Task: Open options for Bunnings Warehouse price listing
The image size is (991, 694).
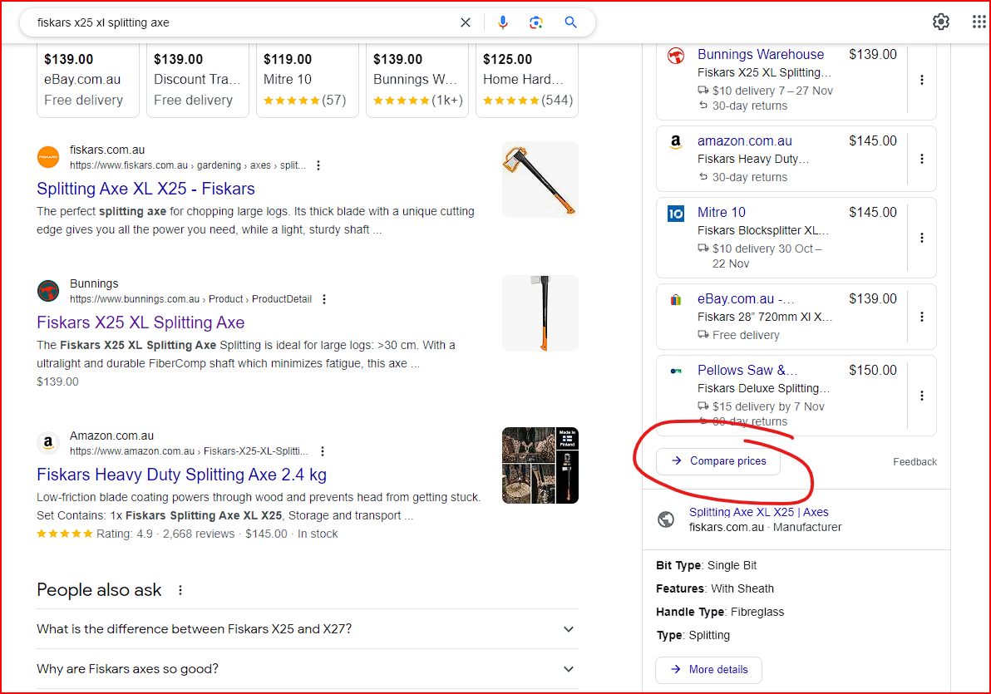Action: point(921,81)
